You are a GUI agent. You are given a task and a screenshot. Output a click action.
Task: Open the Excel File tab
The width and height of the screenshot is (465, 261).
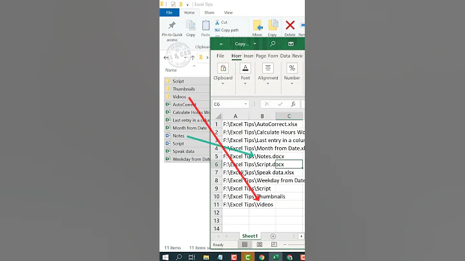(220, 56)
